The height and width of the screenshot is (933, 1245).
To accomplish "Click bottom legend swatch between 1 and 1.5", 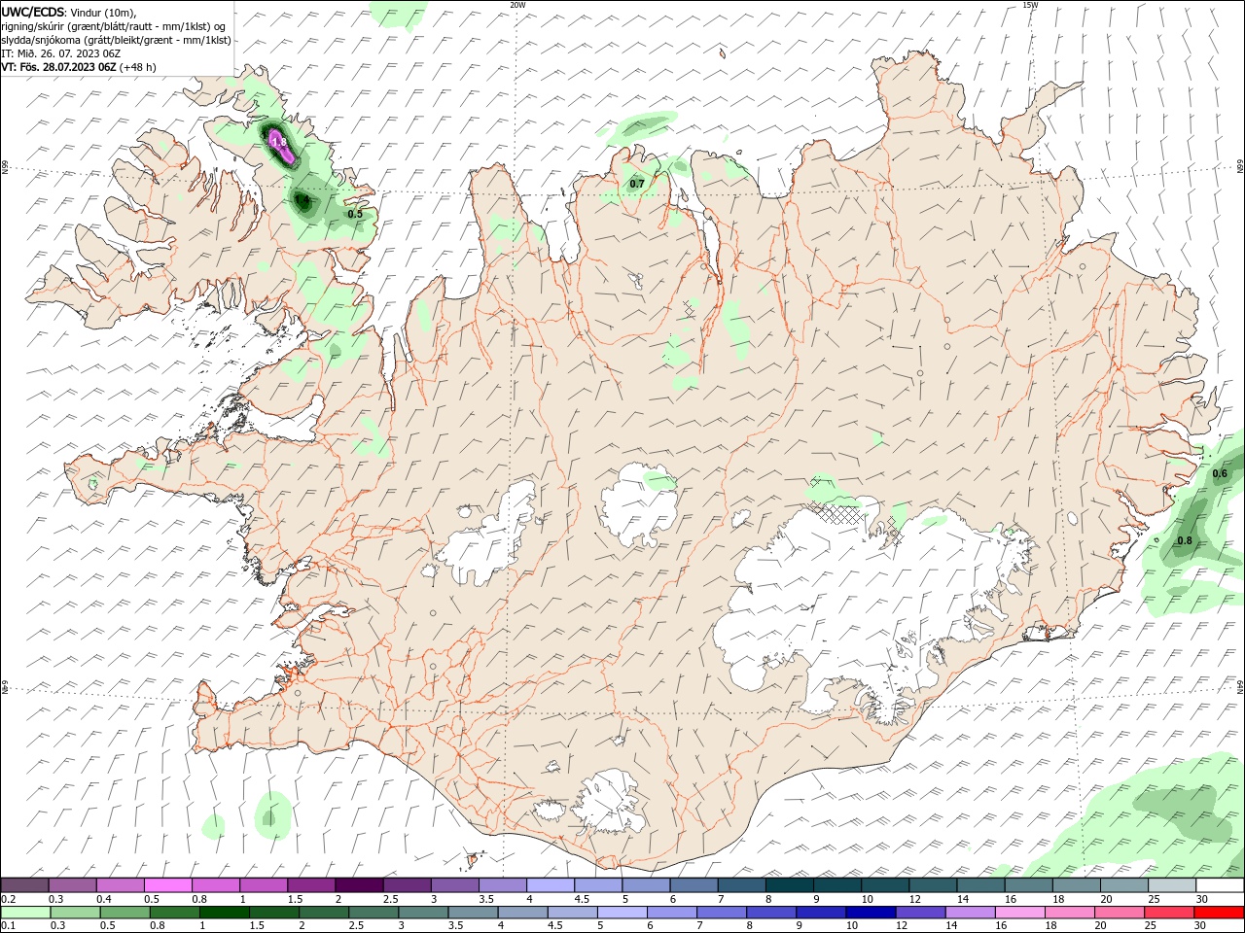I will pos(224,913).
